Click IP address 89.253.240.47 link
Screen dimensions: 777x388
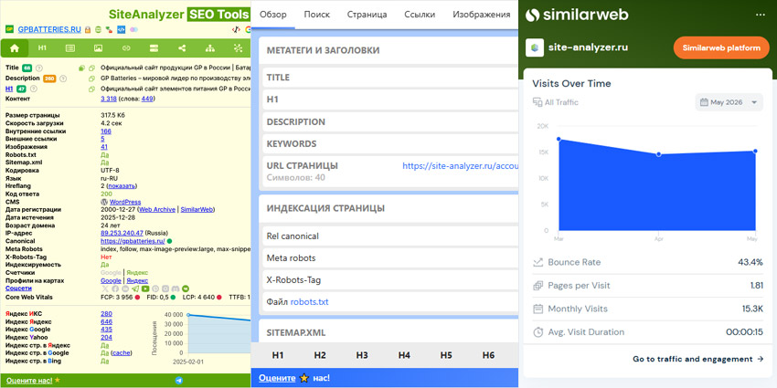click(x=122, y=233)
